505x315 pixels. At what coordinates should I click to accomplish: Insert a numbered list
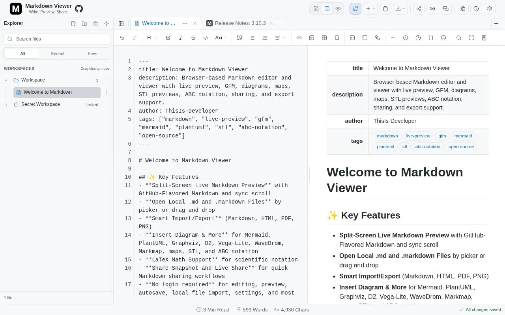point(265,38)
